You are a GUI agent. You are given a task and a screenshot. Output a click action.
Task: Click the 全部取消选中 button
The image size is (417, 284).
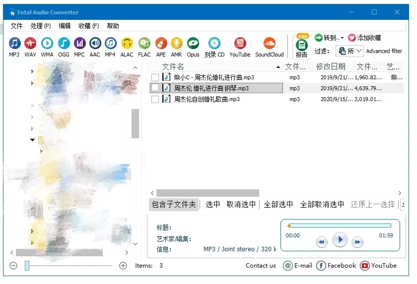[x=322, y=204]
